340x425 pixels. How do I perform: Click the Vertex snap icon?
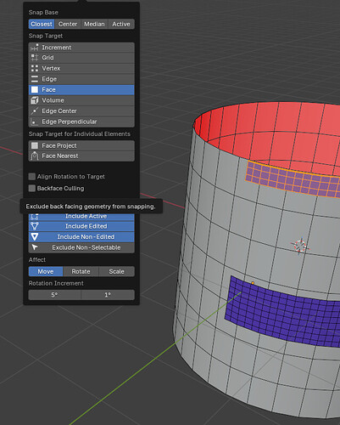point(35,68)
